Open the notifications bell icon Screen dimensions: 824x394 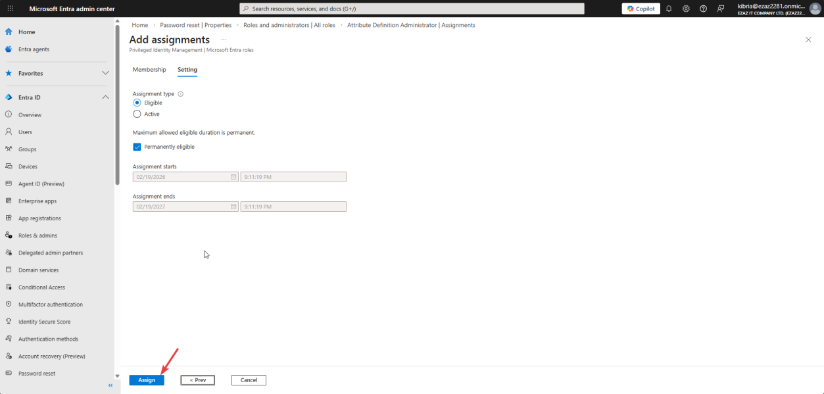[x=669, y=9]
